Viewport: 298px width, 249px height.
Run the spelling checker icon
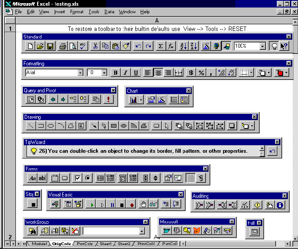(x=83, y=46)
